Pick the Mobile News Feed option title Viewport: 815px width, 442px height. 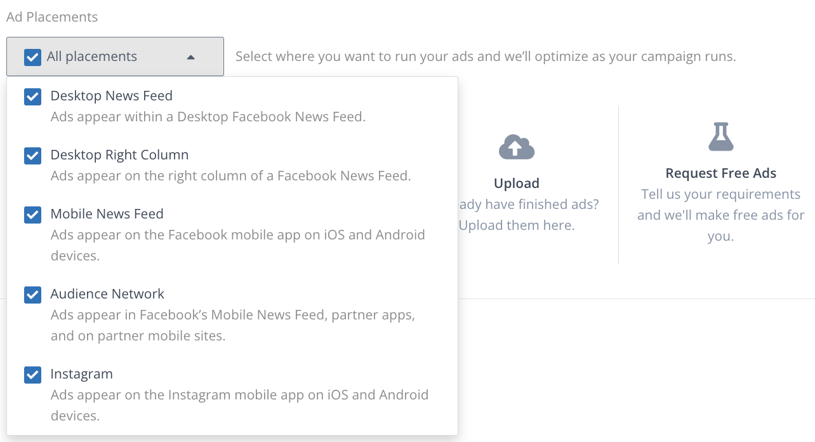pyautogui.click(x=107, y=214)
